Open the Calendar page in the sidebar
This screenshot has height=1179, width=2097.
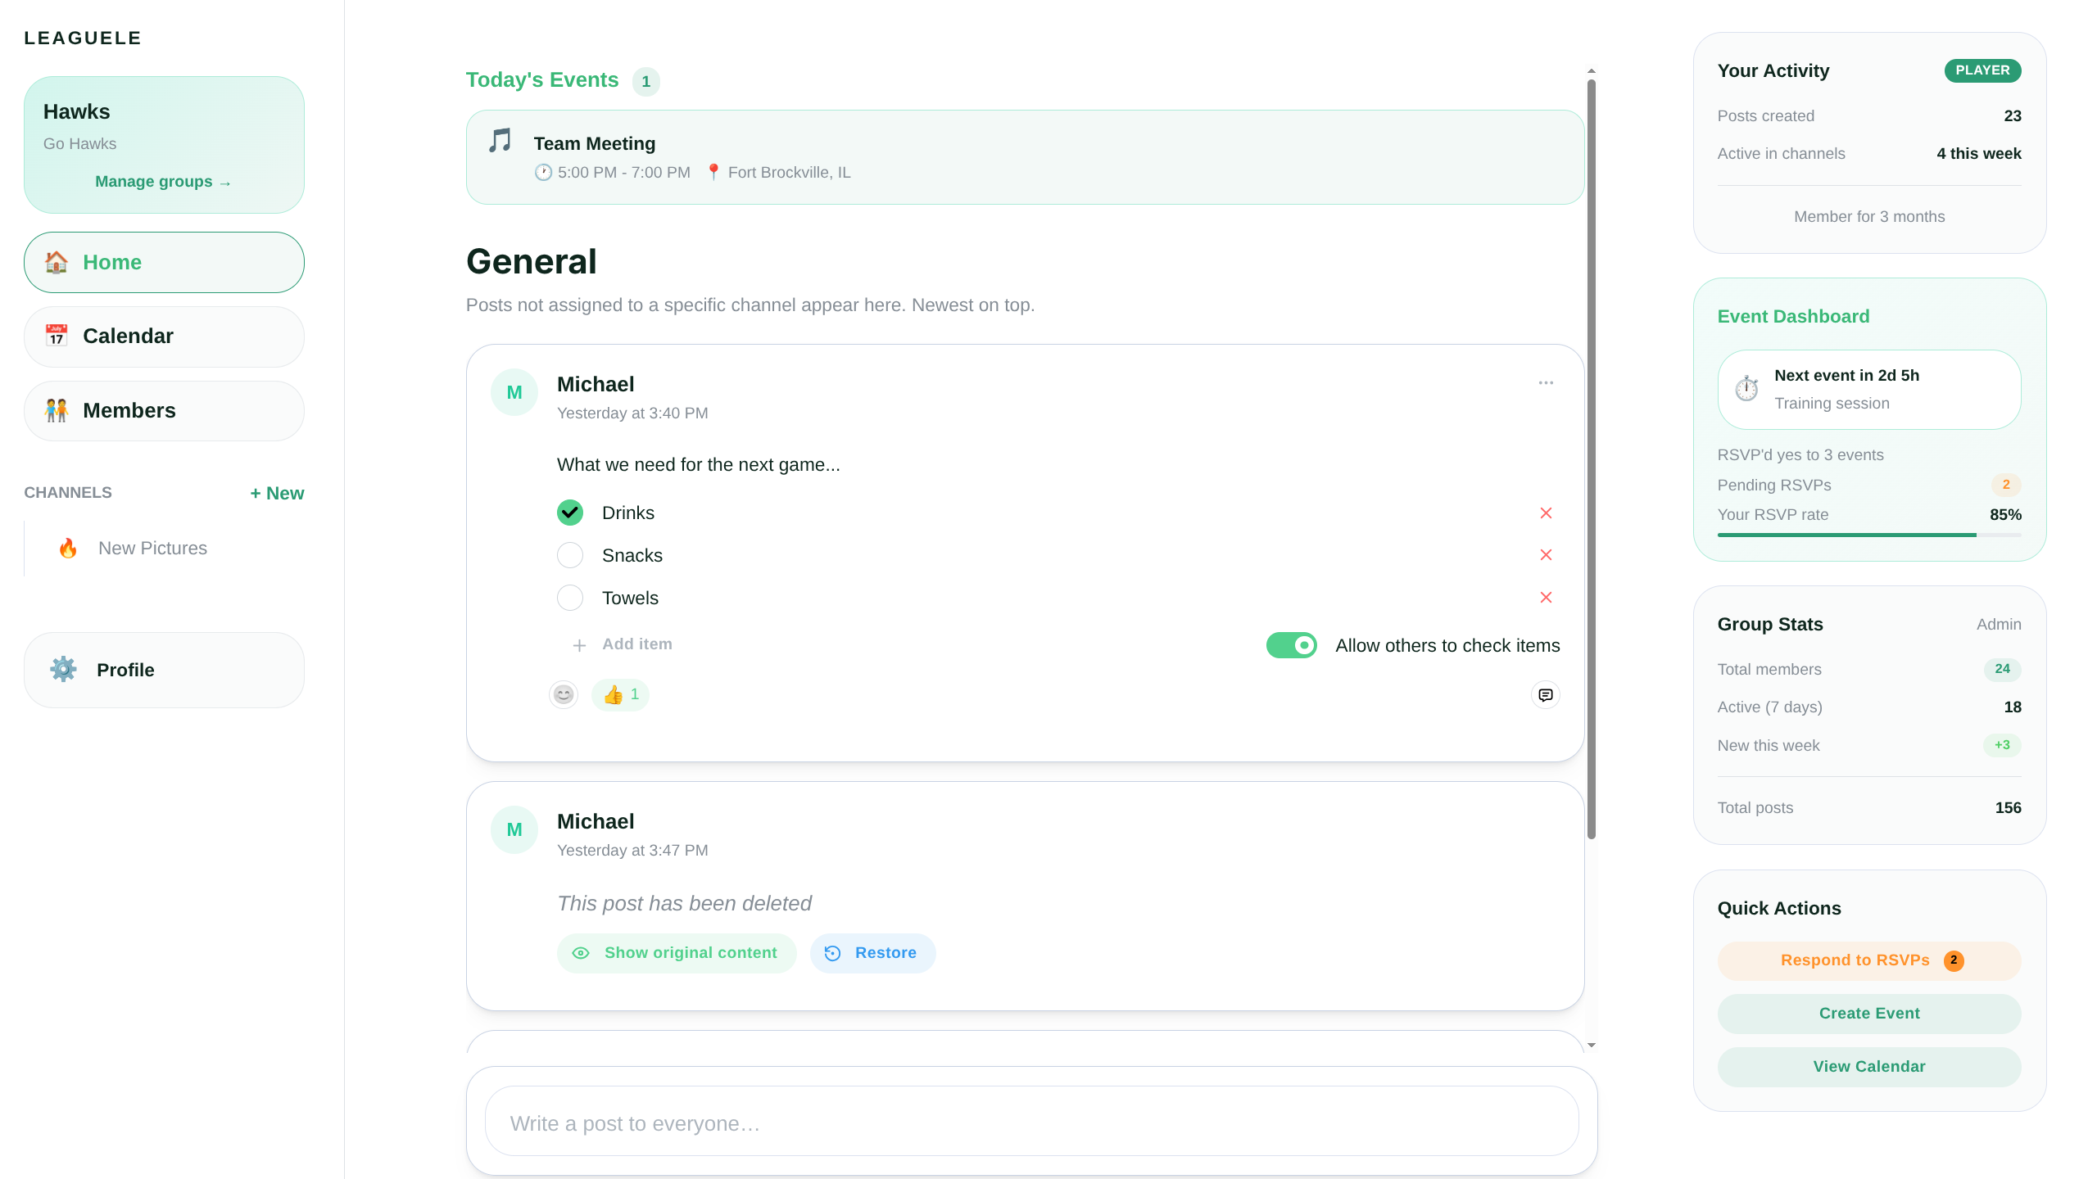coord(164,337)
